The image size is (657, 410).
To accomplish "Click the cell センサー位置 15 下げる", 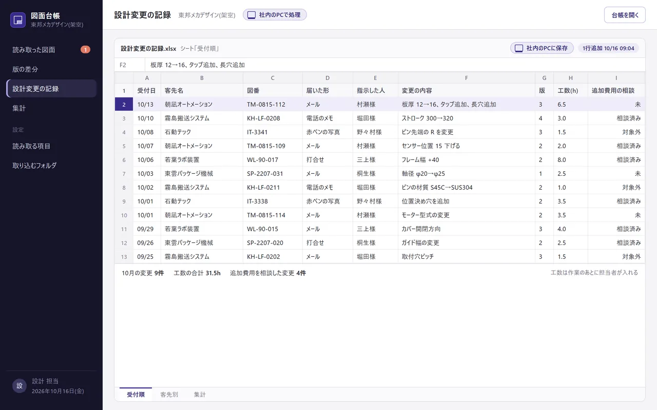I will pos(467,146).
